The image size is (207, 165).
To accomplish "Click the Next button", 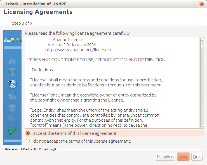I will [183, 157].
